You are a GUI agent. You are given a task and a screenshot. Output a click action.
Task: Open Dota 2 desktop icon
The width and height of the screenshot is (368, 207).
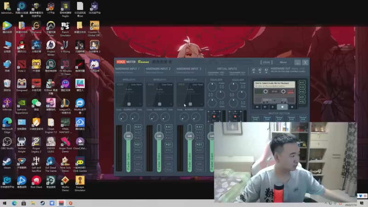pos(22,66)
